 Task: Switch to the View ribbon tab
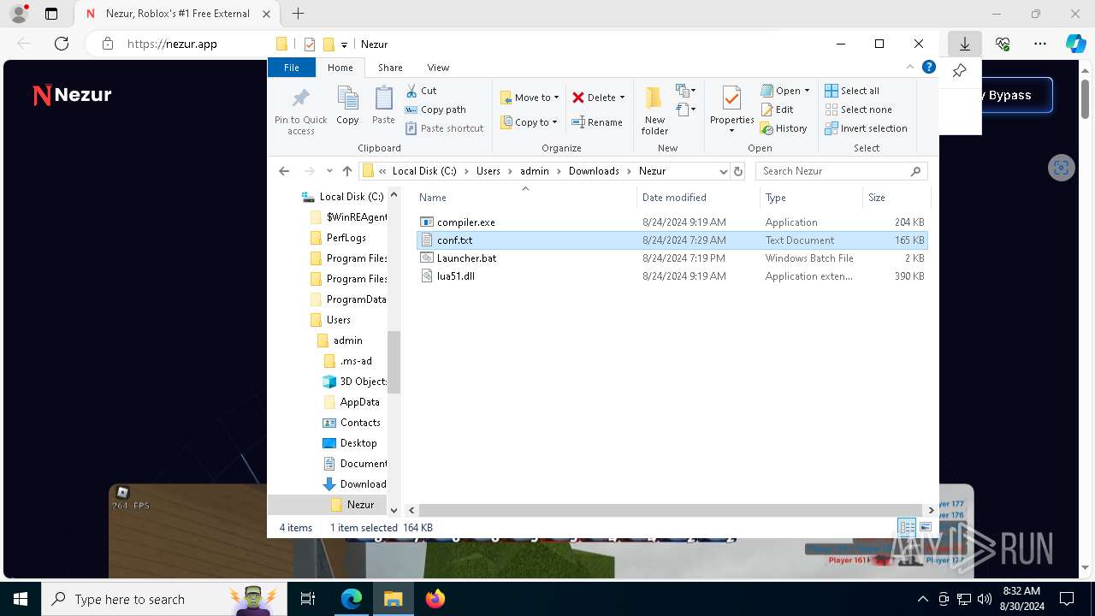438,68
